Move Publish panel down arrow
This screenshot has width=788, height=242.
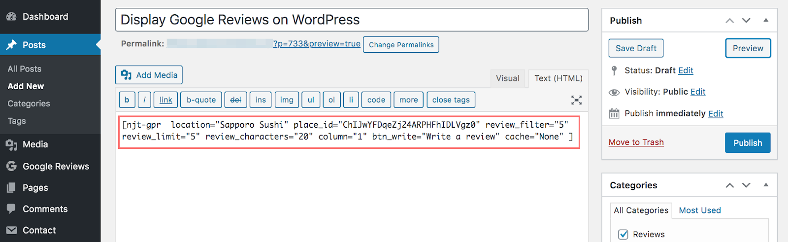coord(746,20)
